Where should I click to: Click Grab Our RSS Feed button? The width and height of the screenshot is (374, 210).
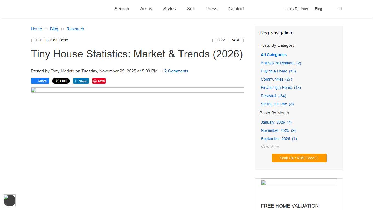pos(299,158)
